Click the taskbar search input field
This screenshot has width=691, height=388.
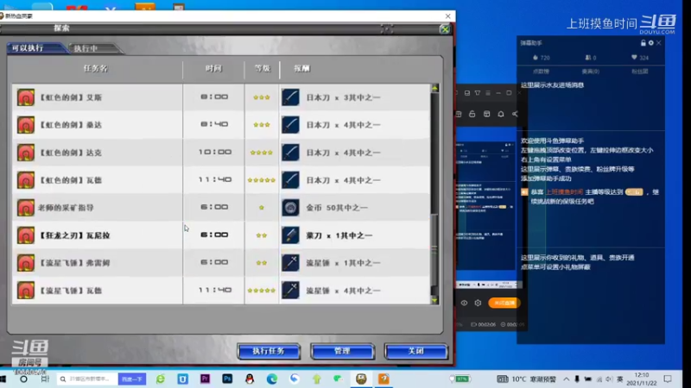click(x=88, y=379)
